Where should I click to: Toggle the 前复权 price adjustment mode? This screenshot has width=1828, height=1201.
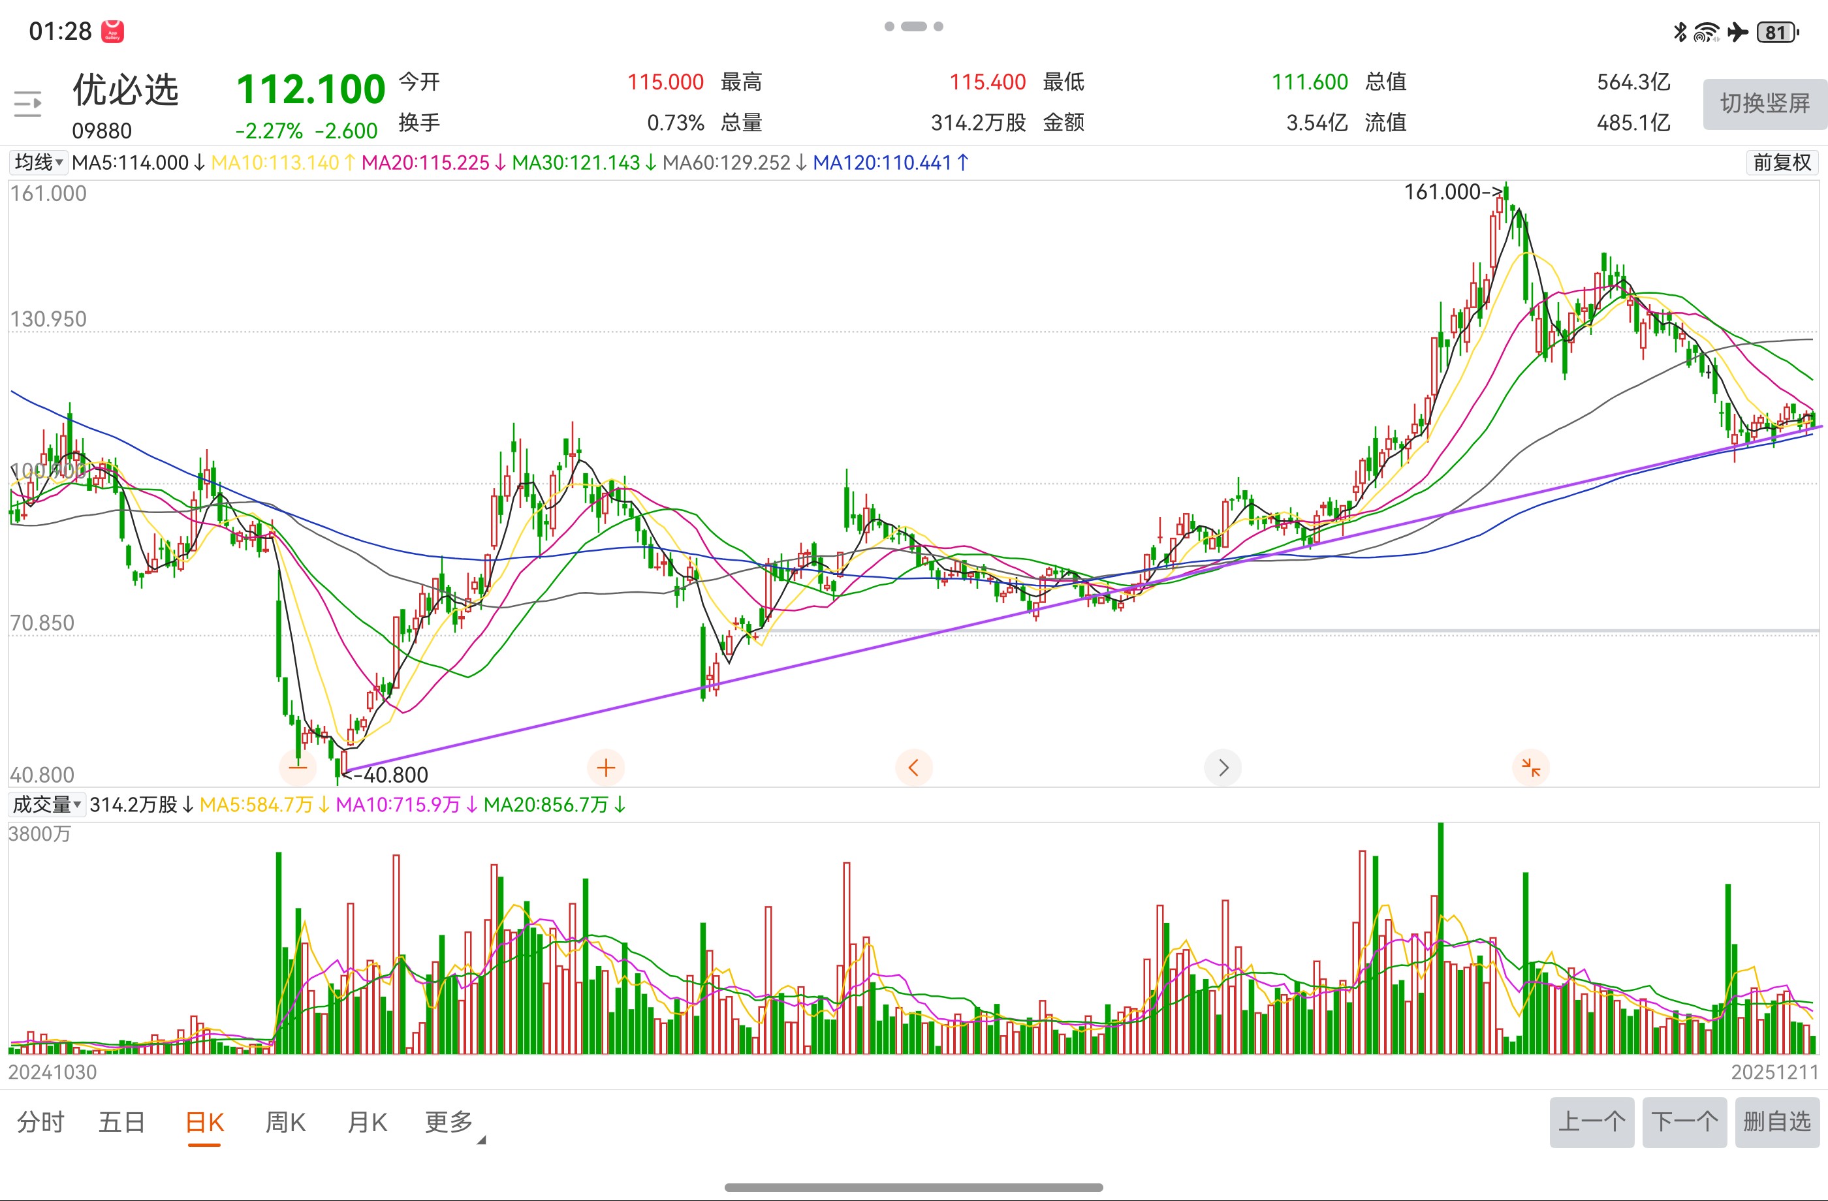click(x=1782, y=162)
